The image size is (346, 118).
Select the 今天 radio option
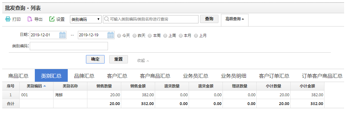click(119, 36)
